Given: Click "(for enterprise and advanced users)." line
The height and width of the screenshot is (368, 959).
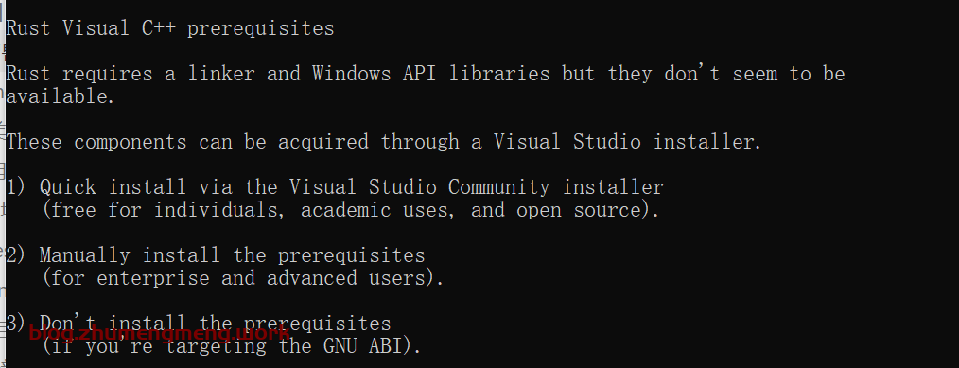Looking at the screenshot, I should pos(243,277).
